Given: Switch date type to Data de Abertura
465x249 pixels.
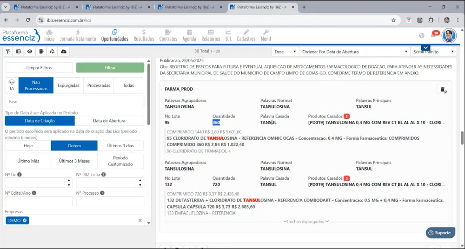Looking at the screenshot, I should [x=109, y=121].
